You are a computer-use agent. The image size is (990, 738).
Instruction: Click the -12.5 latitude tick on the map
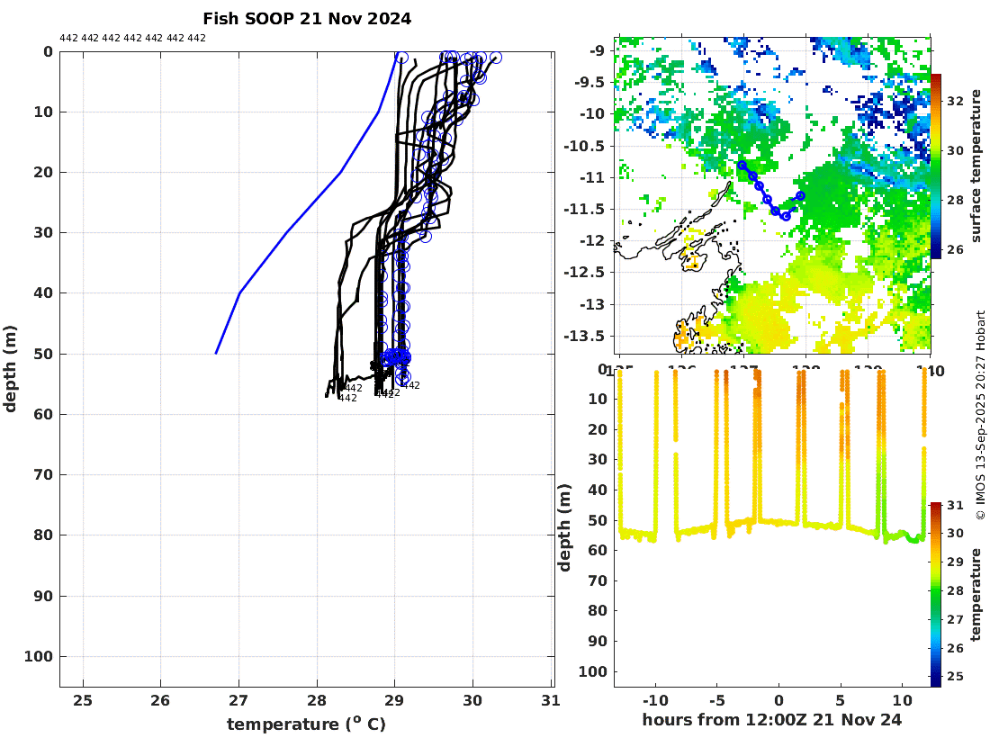(x=584, y=272)
